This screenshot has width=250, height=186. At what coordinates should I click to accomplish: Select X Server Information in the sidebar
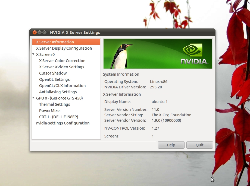tap(55, 42)
